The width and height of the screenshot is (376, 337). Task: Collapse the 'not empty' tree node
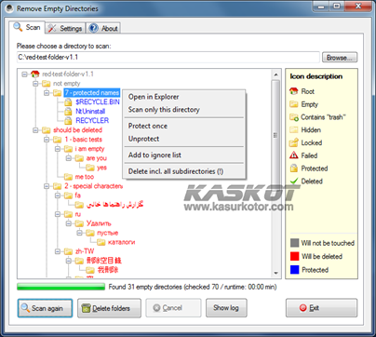click(x=35, y=84)
